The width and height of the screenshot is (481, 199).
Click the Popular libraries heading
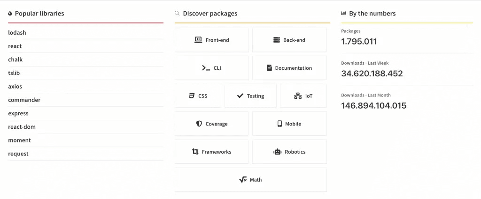(x=39, y=14)
